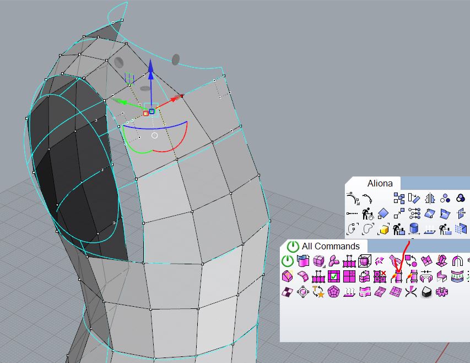Switch to the Aliona toolbar tab
This screenshot has height=363, width=470.
[380, 183]
